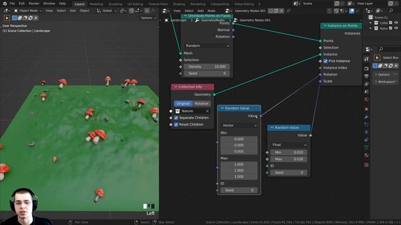Image resolution: width=401 pixels, height=225 pixels.
Task: Open the Float data type dropdown
Action: [x=289, y=144]
